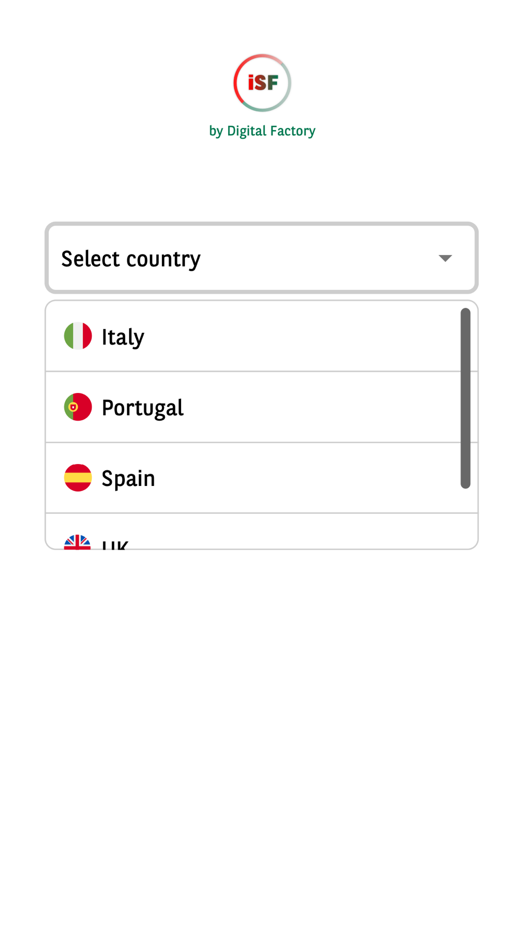This screenshot has width=522, height=929.
Task: Click the 'by Digital Factory' caption
Action: (262, 131)
